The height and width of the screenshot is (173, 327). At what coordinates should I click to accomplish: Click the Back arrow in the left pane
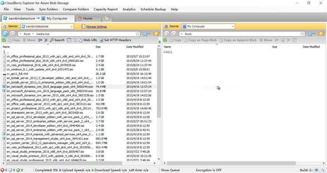(x=5, y=34)
